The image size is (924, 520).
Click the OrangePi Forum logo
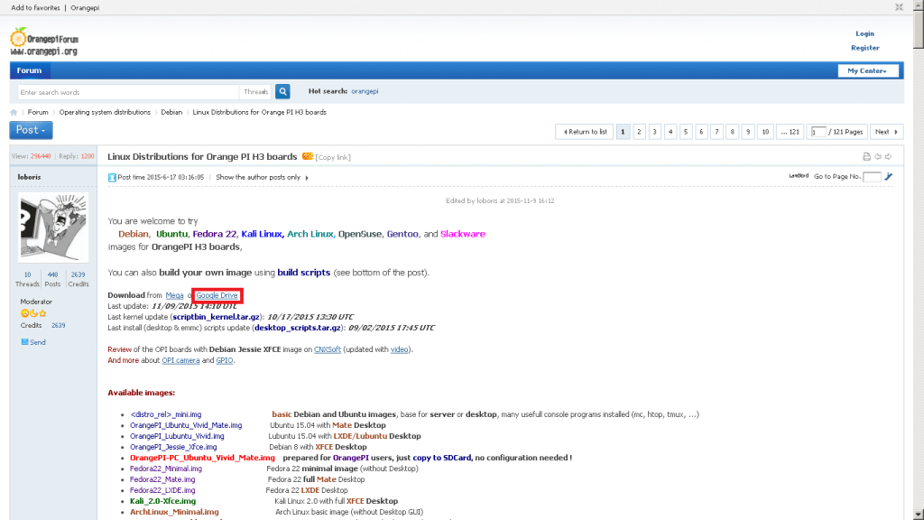pos(43,41)
